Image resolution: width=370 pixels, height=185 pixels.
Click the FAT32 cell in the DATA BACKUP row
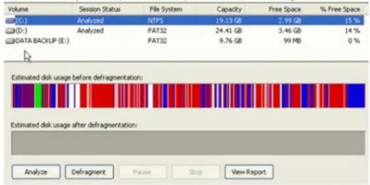(157, 41)
